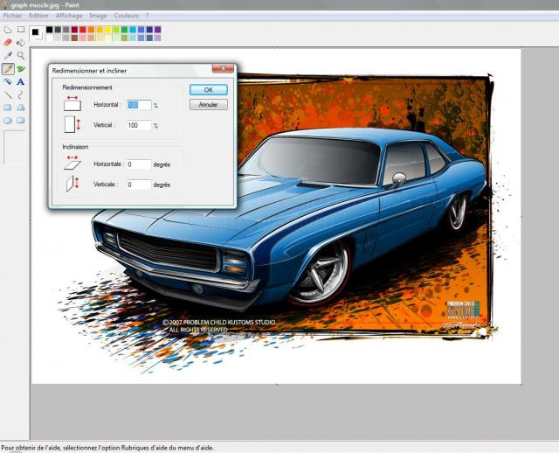Open the Affichage menu
559x453 pixels.
tap(69, 16)
